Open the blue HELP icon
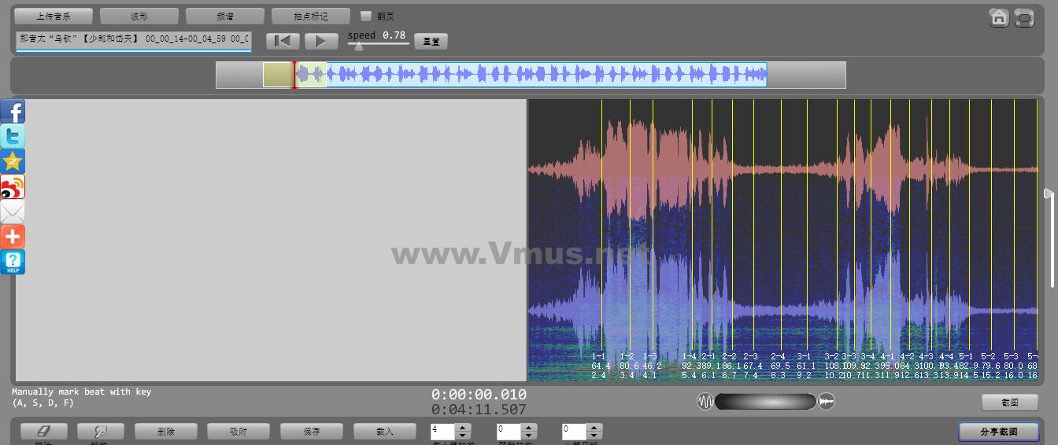The width and height of the screenshot is (1058, 445). 13,262
